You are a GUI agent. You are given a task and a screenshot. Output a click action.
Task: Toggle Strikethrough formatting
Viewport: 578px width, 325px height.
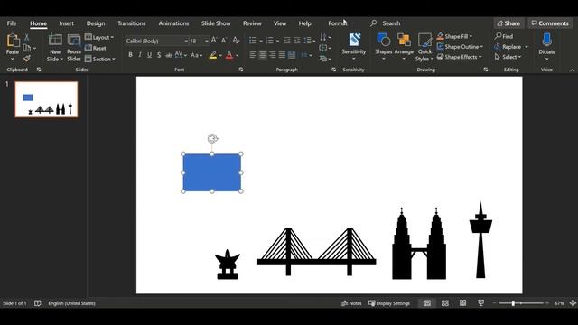click(169, 55)
